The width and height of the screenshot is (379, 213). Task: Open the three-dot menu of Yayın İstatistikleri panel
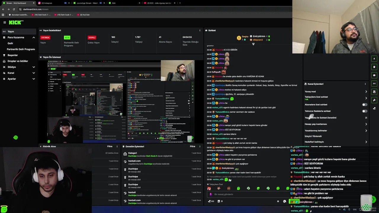tap(200, 30)
